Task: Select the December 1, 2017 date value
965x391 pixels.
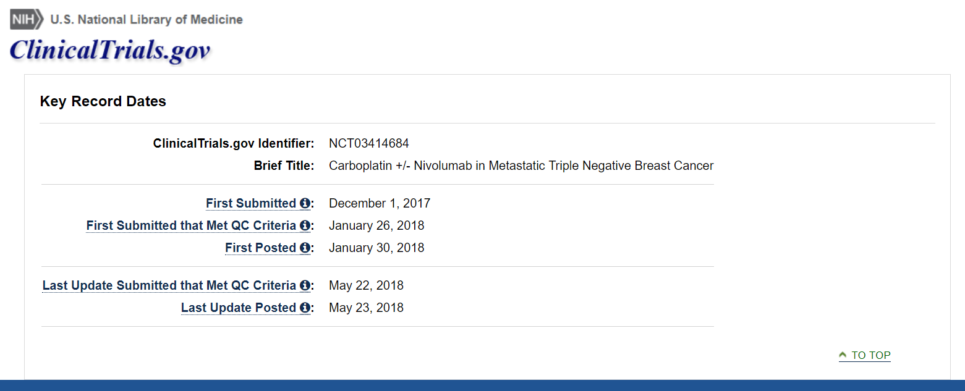Action: click(x=380, y=203)
